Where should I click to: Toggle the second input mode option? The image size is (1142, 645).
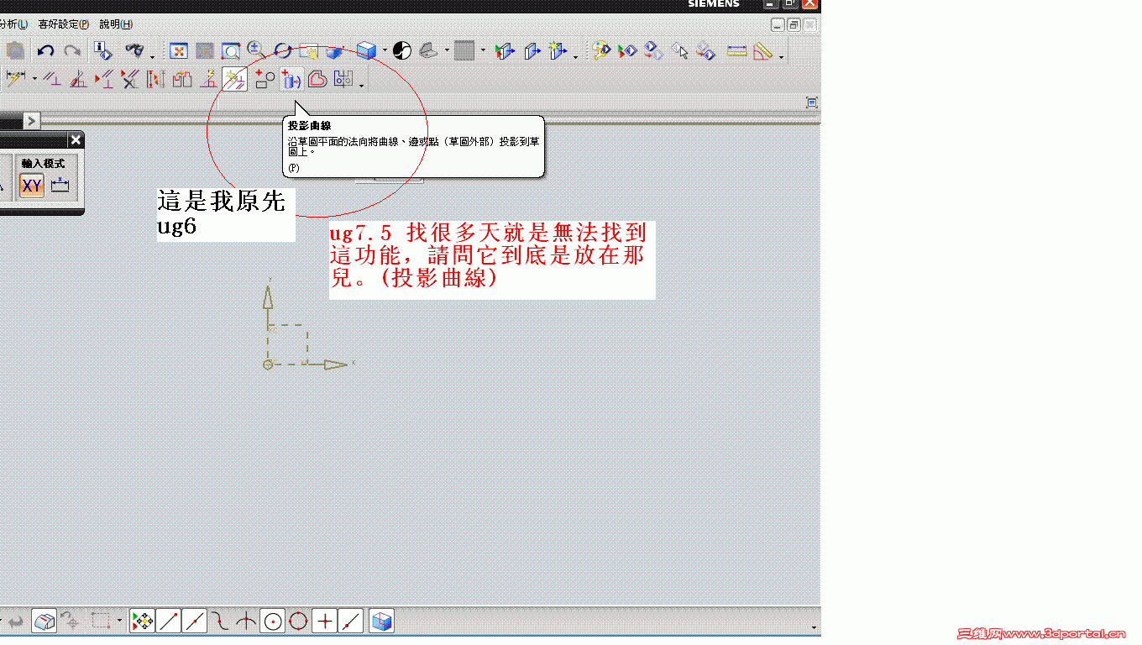(60, 185)
